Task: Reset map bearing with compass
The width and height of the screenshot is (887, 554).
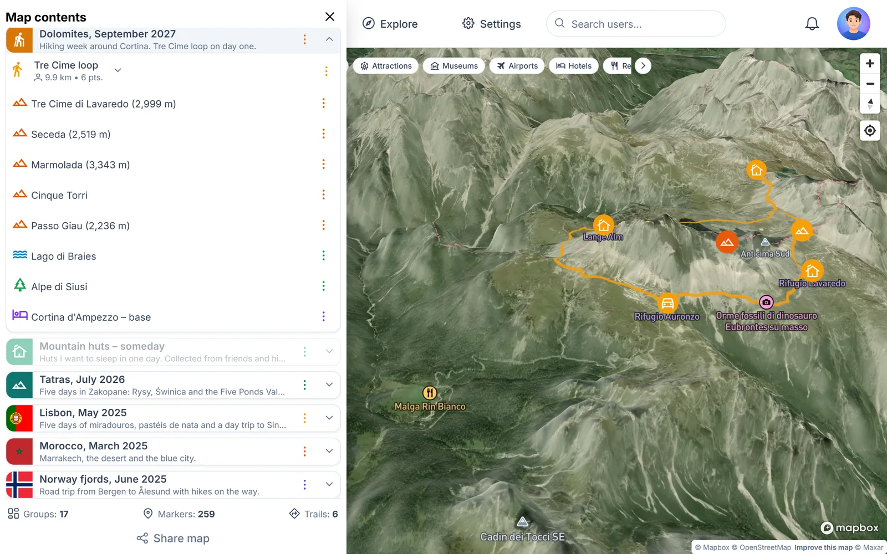Action: pyautogui.click(x=870, y=104)
